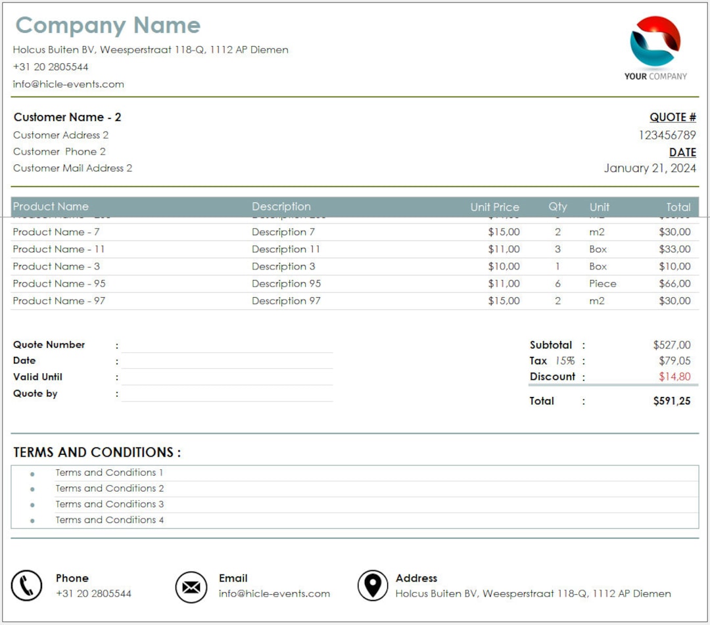Select the Customer Name - 2 cell
The image size is (710, 625).
click(68, 117)
